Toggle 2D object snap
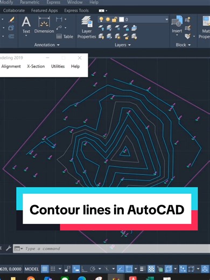 [129, 269]
